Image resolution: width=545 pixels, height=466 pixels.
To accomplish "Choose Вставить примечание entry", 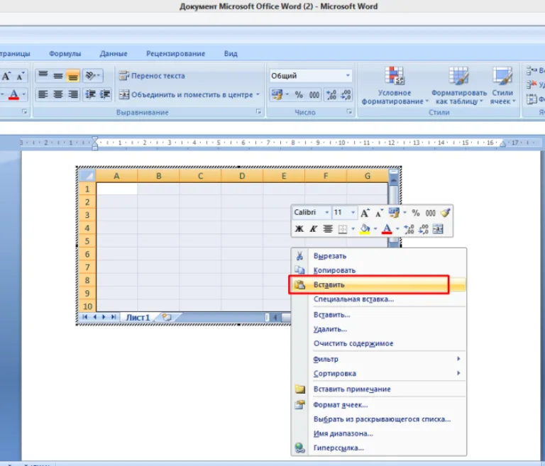I will tap(378, 389).
